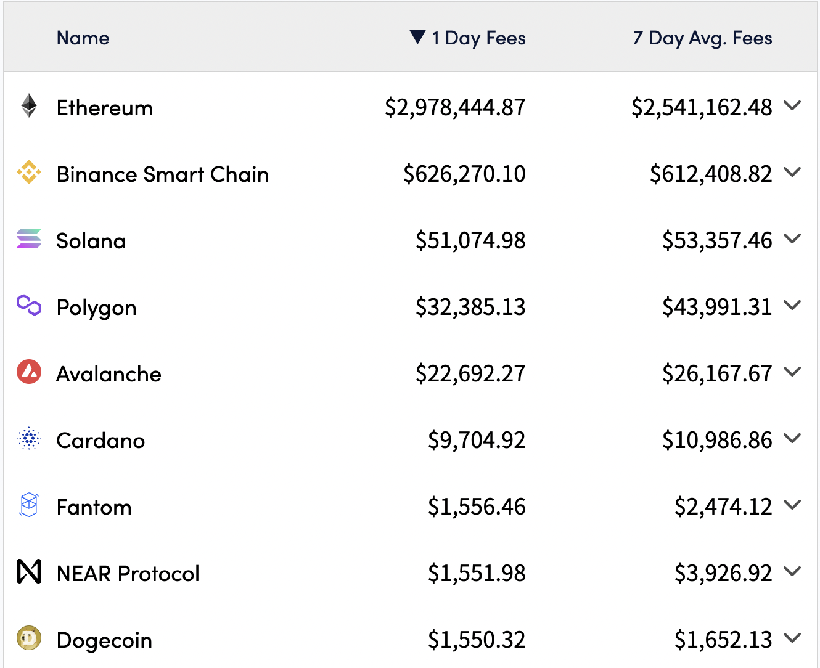Expand the Solana row chevron

tap(792, 239)
